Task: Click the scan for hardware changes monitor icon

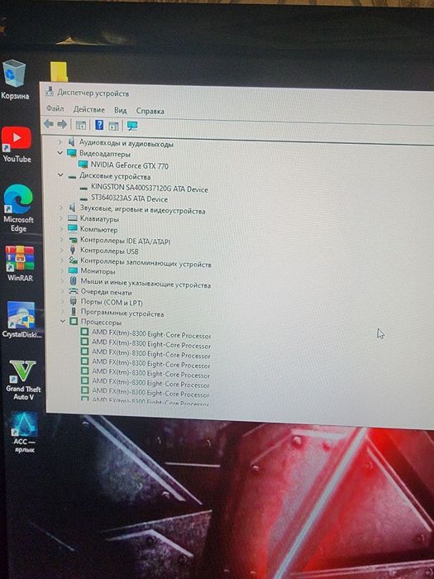Action: (131, 126)
